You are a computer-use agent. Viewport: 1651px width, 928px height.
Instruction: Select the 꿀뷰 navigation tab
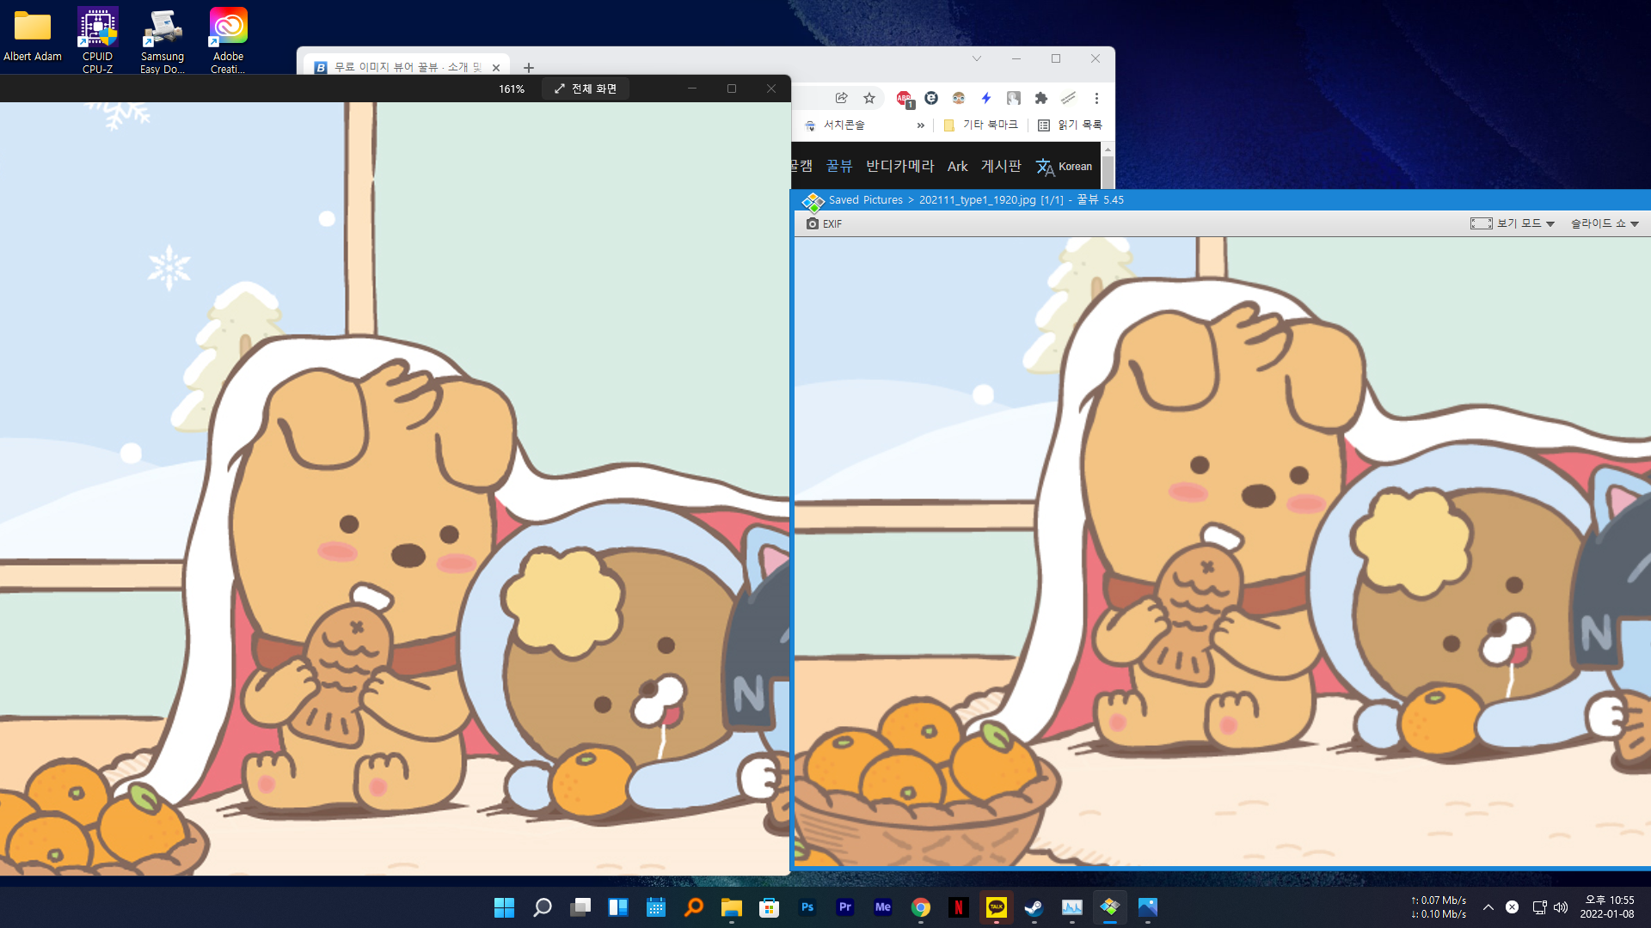click(839, 166)
